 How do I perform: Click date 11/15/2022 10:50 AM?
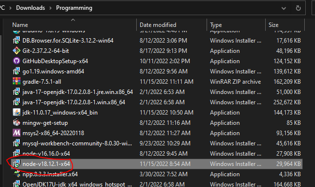pyautogui.click(x=167, y=112)
